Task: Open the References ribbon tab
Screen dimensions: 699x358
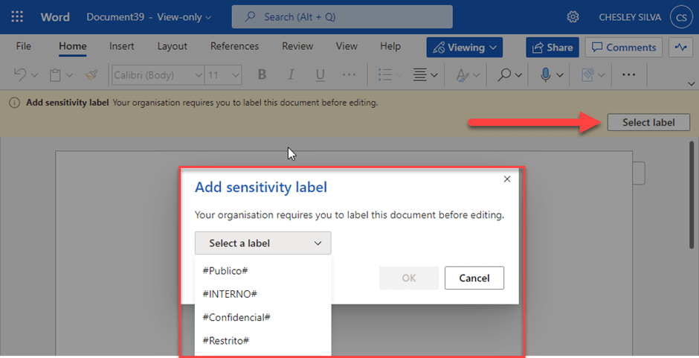Action: tap(234, 46)
